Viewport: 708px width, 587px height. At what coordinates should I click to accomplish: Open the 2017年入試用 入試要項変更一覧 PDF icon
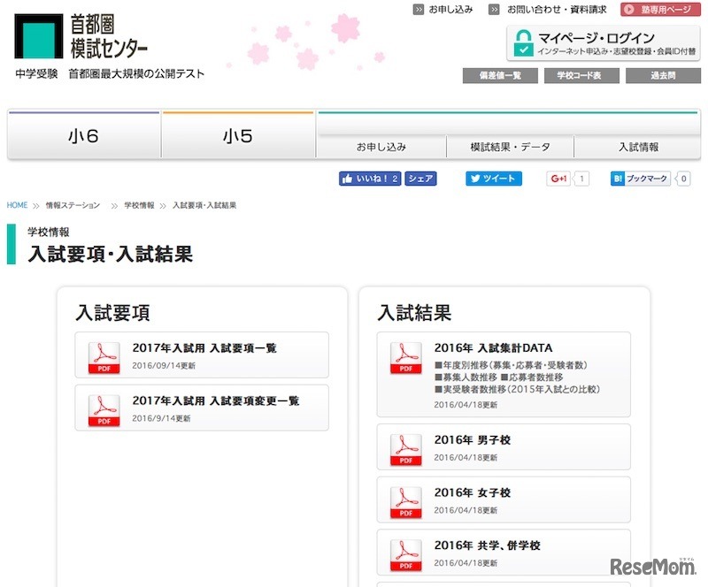click(x=103, y=408)
